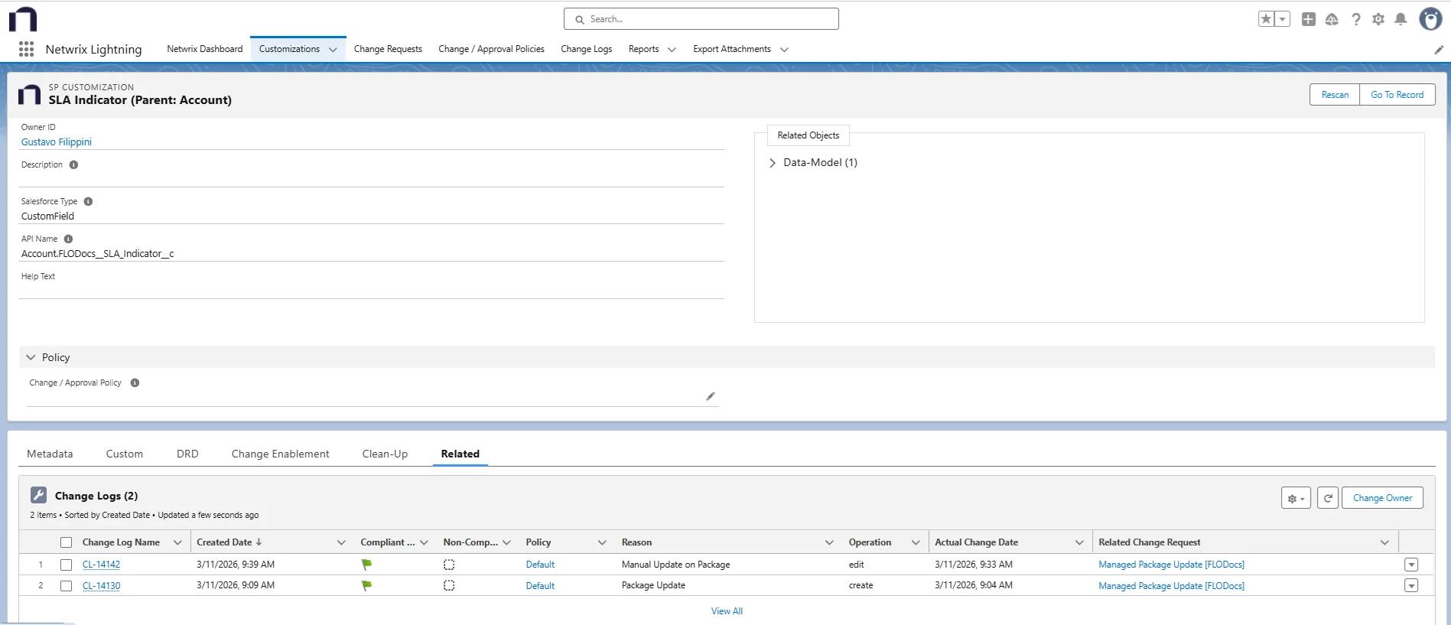Open Policy column menu
The height and width of the screenshot is (625, 1451).
point(602,542)
